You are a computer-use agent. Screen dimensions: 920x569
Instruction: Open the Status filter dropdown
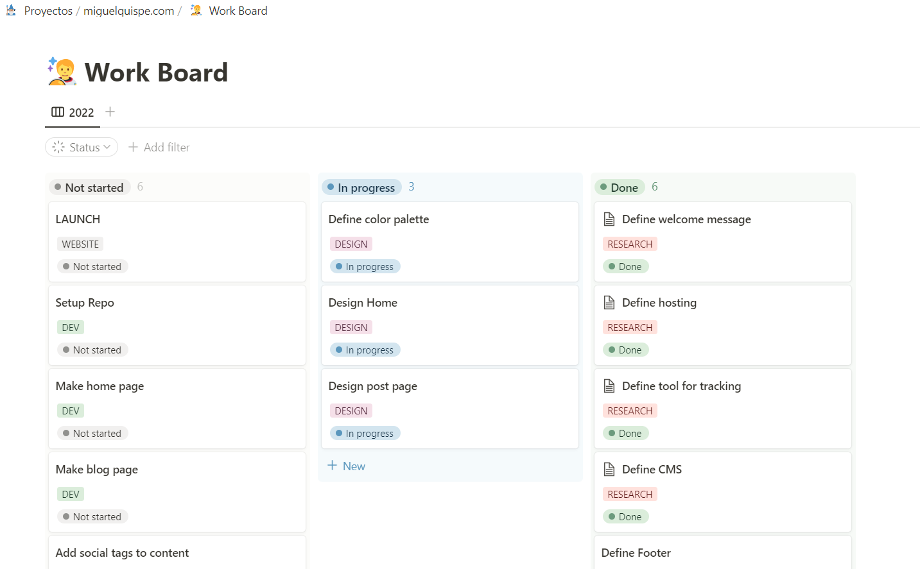pyautogui.click(x=82, y=147)
